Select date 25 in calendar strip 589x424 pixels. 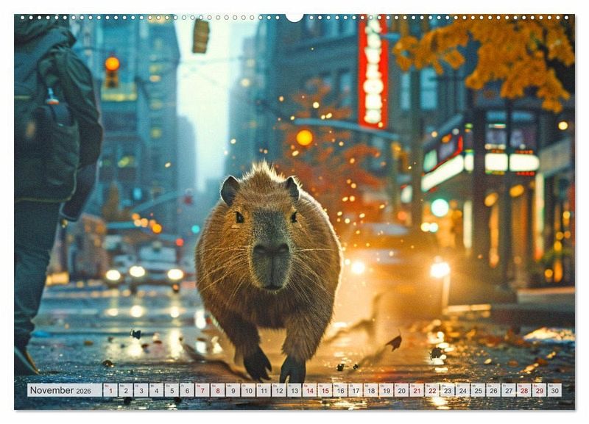click(478, 390)
